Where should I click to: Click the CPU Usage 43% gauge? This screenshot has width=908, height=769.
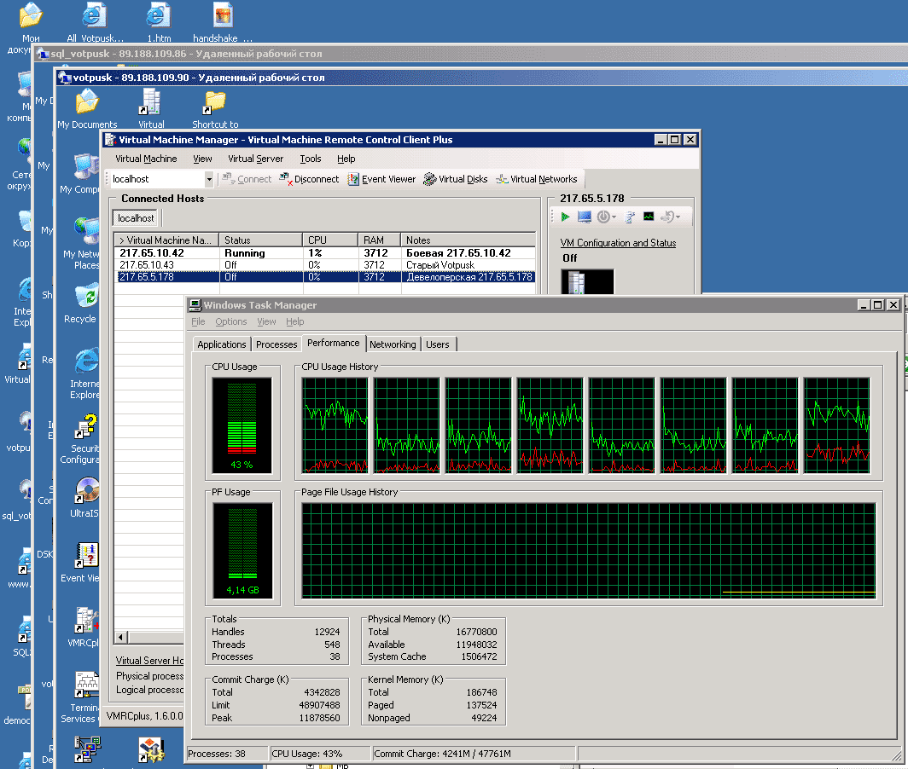(x=242, y=425)
